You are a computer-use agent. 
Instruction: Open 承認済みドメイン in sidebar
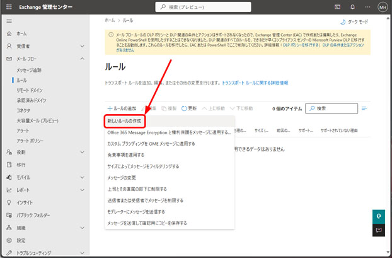coord(32,100)
